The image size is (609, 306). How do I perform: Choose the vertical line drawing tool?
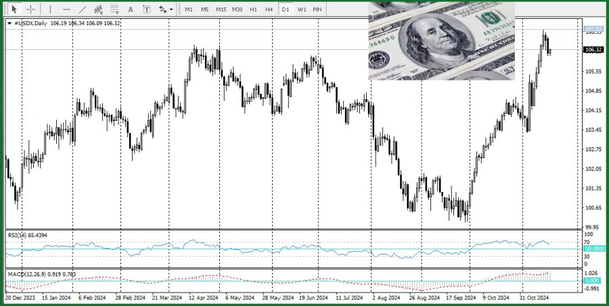coord(50,9)
